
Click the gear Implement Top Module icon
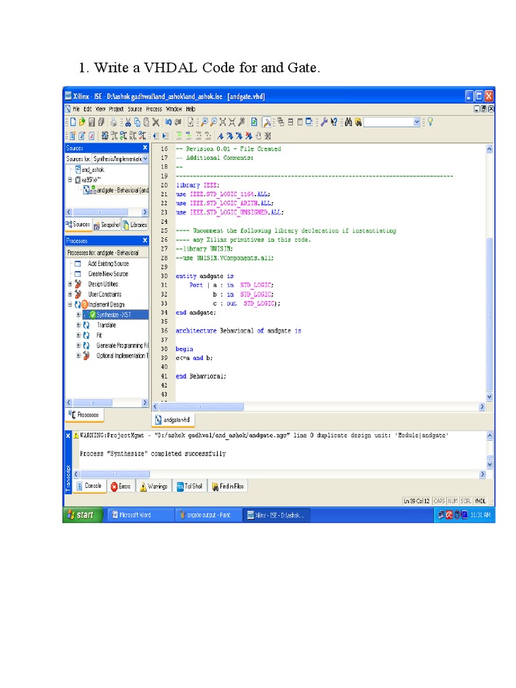[105, 136]
